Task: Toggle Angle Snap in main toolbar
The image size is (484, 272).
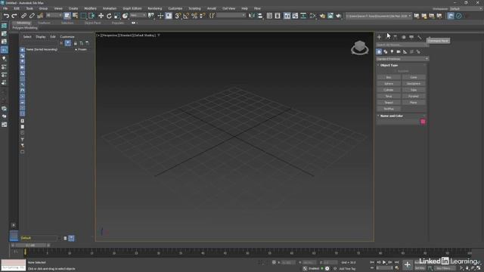Action: tap(186, 16)
